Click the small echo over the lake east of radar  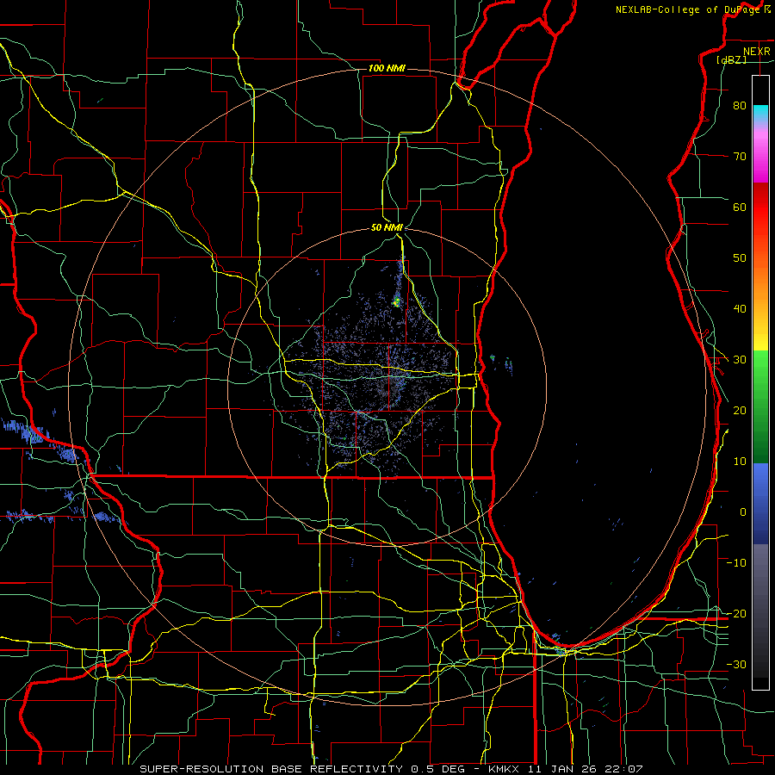(x=509, y=366)
